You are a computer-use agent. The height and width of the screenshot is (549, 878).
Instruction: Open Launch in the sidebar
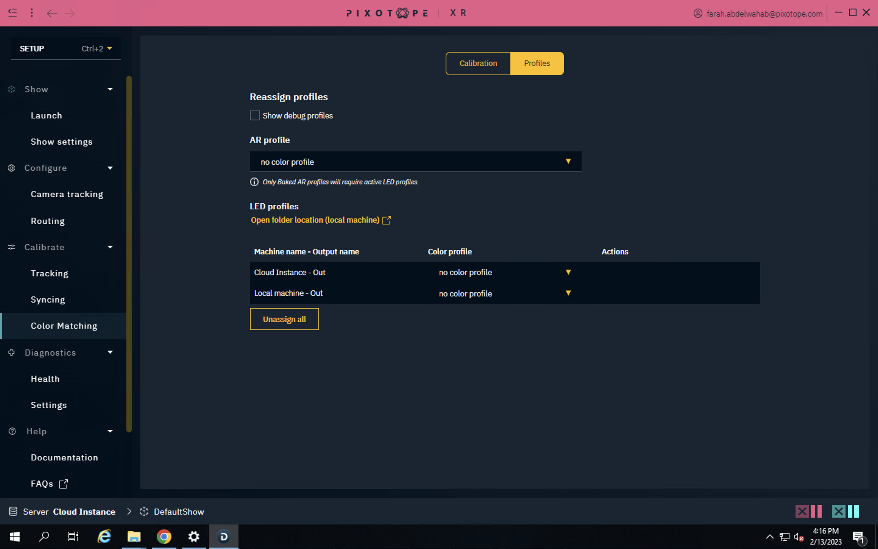pyautogui.click(x=46, y=116)
